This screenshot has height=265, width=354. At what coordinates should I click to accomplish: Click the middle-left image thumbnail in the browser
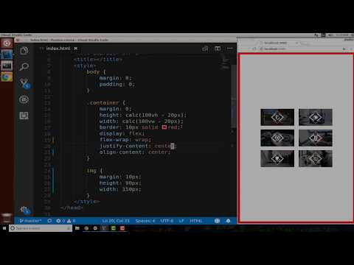tap(277, 138)
